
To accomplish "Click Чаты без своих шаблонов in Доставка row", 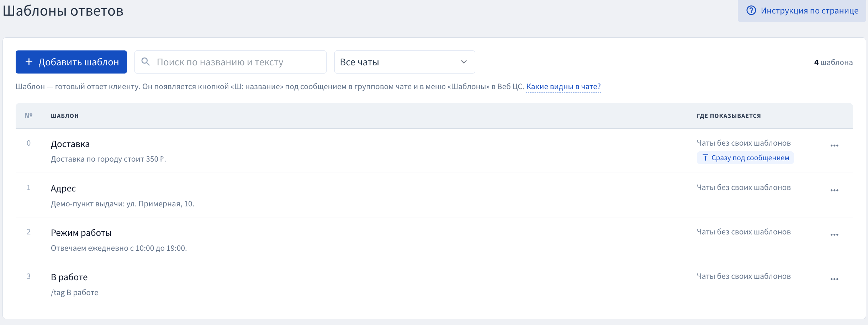I will coord(743,143).
